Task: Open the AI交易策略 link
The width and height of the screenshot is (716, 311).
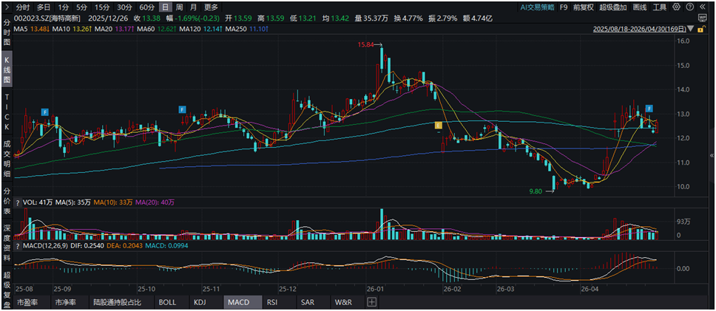Action: (x=538, y=7)
